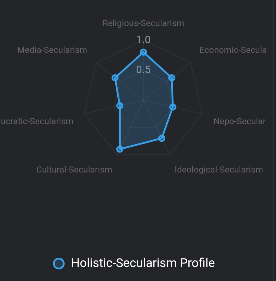Select the Bureaucratic-Secularism data point marker
This screenshot has height=281, width=276.
(120, 106)
